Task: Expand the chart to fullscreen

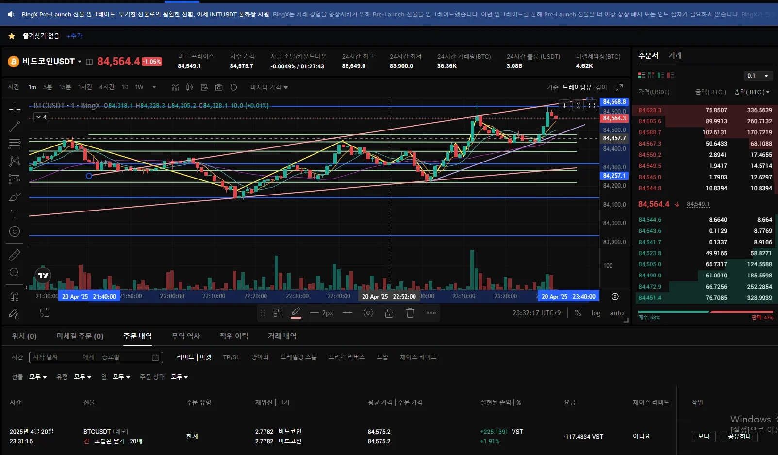Action: 619,87
